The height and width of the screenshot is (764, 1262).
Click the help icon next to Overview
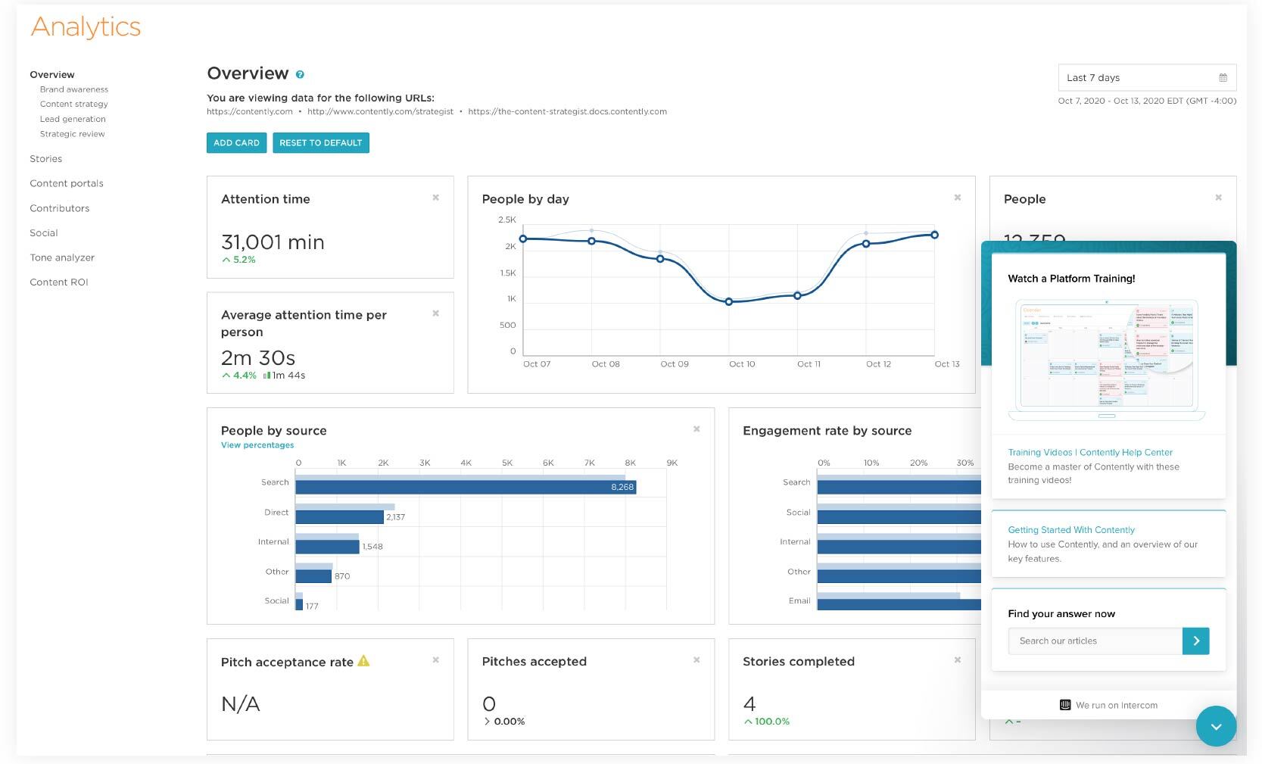coord(300,75)
